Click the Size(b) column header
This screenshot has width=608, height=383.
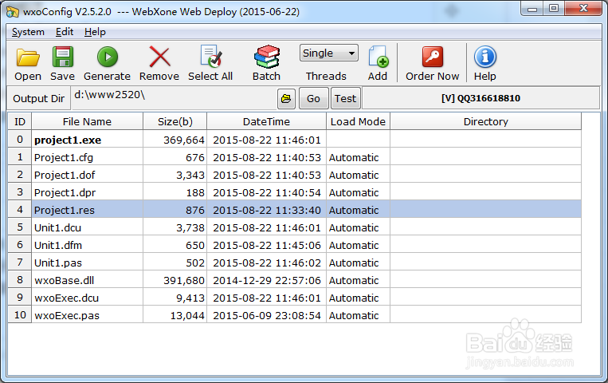[175, 121]
